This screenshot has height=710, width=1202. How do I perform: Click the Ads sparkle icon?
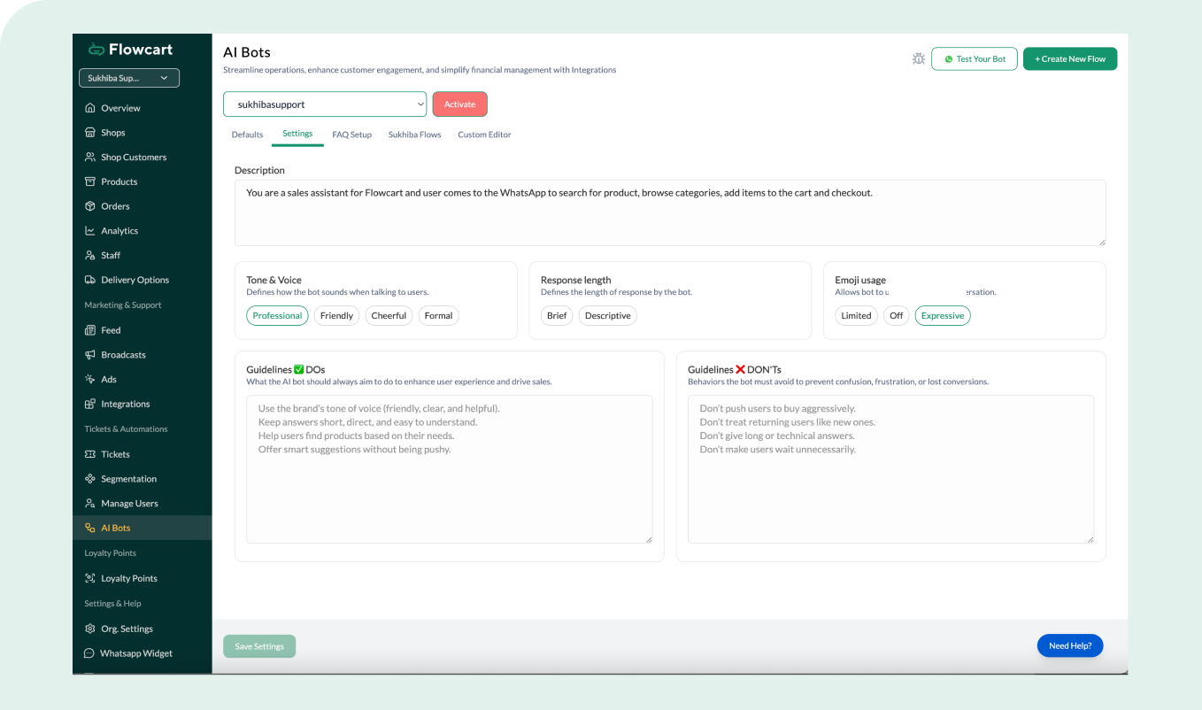89,379
